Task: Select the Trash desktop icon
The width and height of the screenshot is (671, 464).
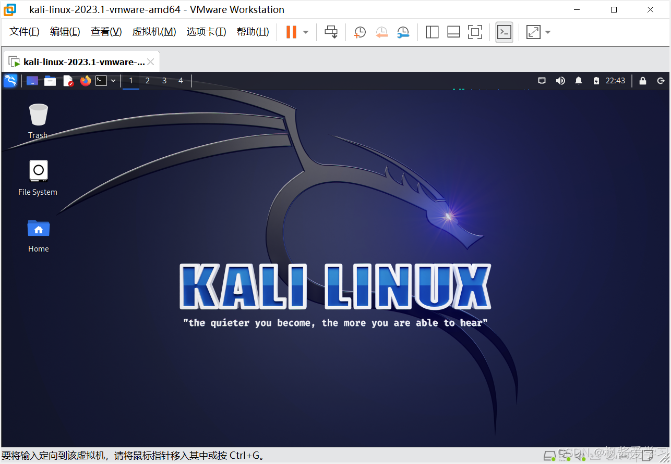Action: (x=38, y=121)
